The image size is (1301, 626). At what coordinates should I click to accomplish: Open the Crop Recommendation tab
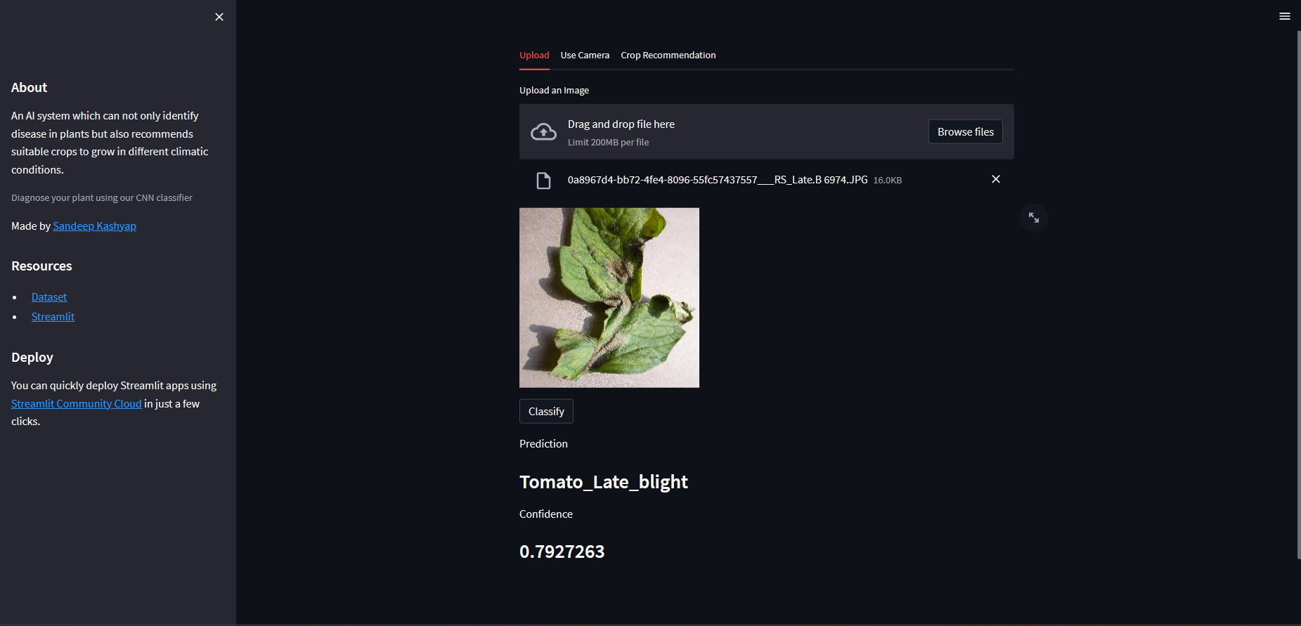pos(668,56)
